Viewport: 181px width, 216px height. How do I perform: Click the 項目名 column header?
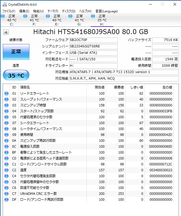[x=52, y=87]
